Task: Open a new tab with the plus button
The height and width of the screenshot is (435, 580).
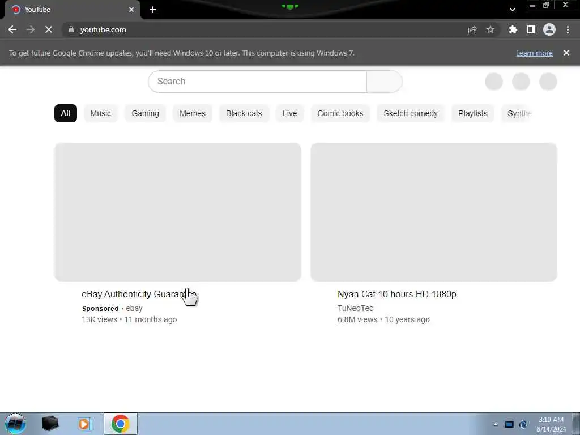Action: click(x=153, y=10)
